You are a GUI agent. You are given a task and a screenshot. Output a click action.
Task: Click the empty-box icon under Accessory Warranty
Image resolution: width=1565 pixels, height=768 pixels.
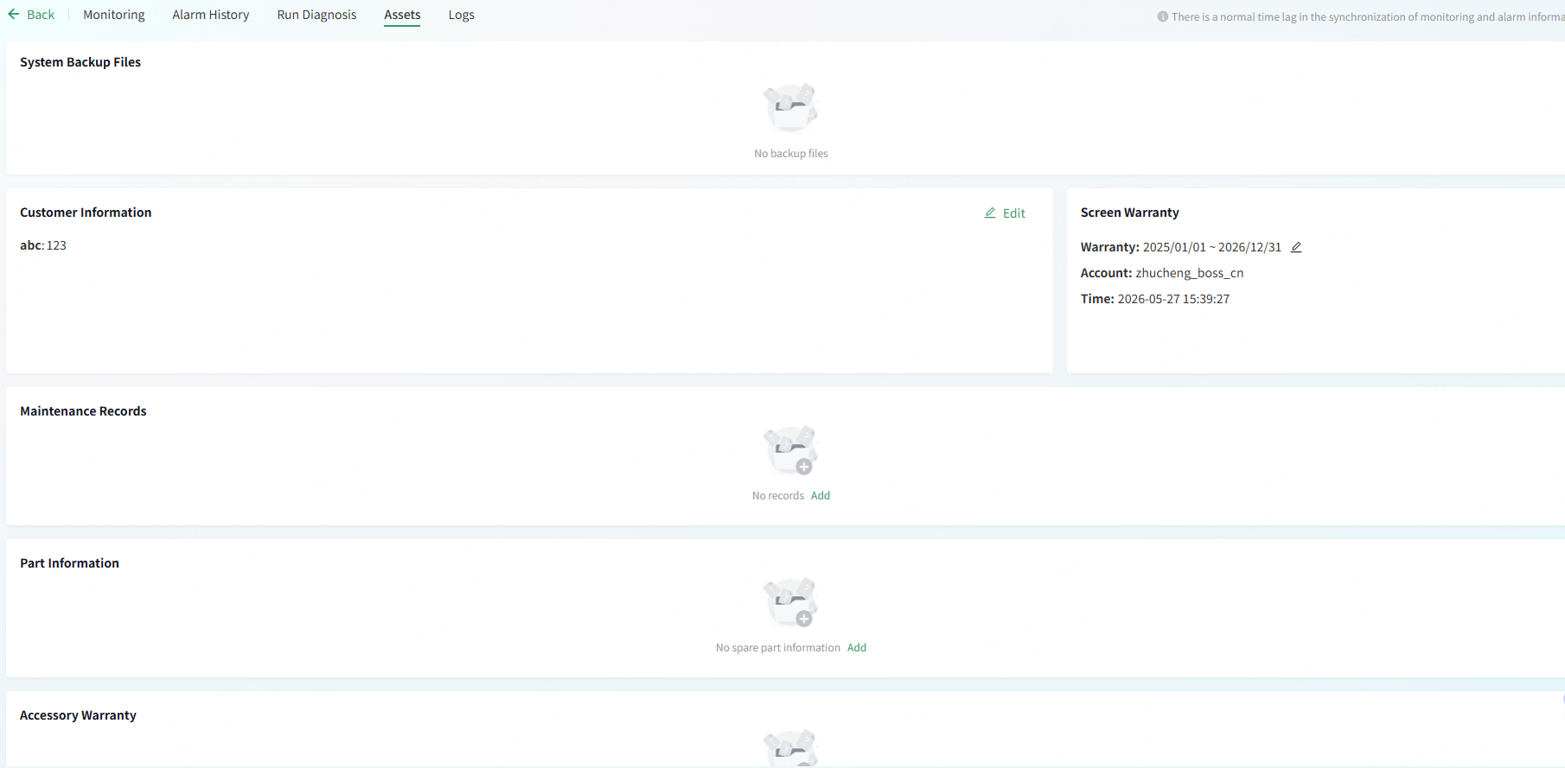coord(790,748)
